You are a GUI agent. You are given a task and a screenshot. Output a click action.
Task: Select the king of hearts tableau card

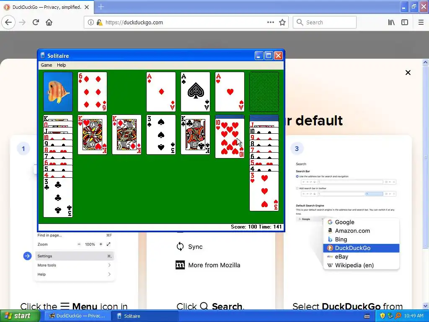pos(92,135)
